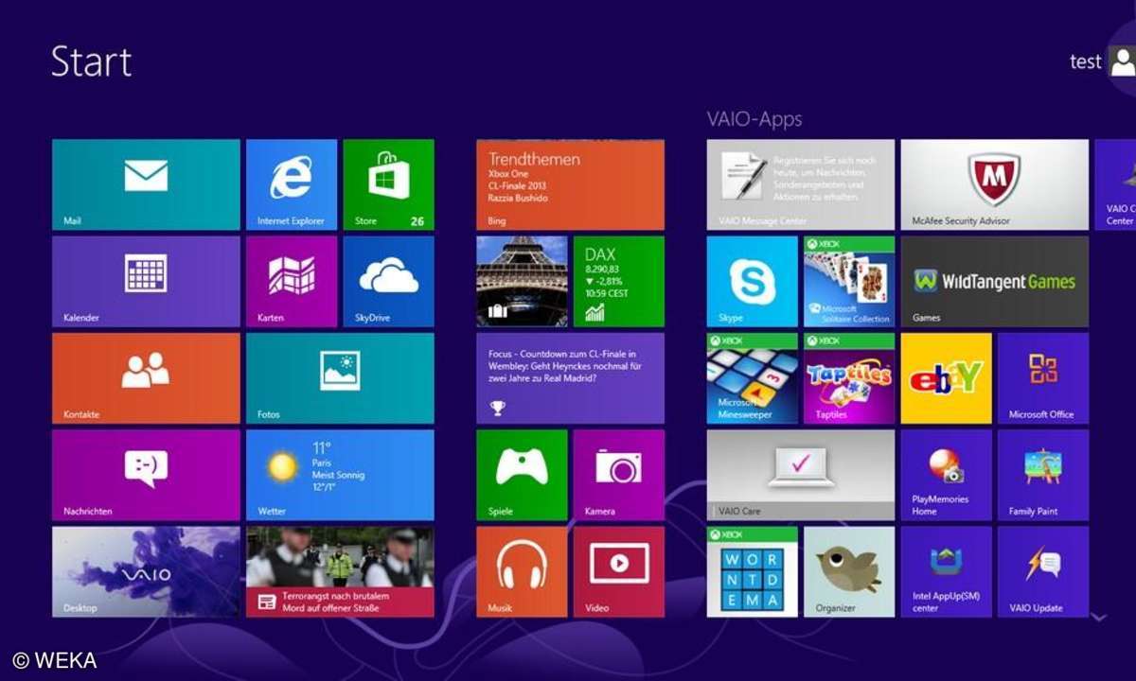The height and width of the screenshot is (681, 1136).
Task: Open McAfee Security Advisor tile
Action: click(x=995, y=184)
